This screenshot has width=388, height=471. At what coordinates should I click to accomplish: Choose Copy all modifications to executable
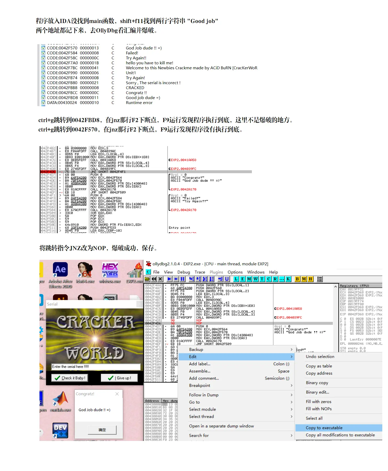(x=340, y=435)
